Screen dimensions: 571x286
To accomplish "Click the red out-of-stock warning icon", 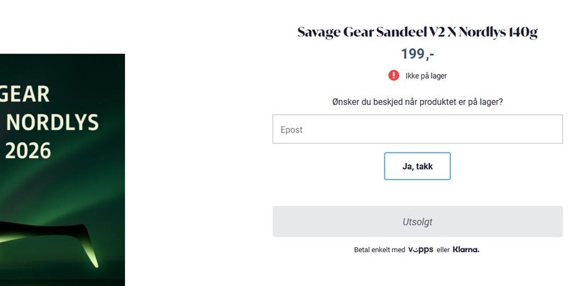I will (x=393, y=75).
